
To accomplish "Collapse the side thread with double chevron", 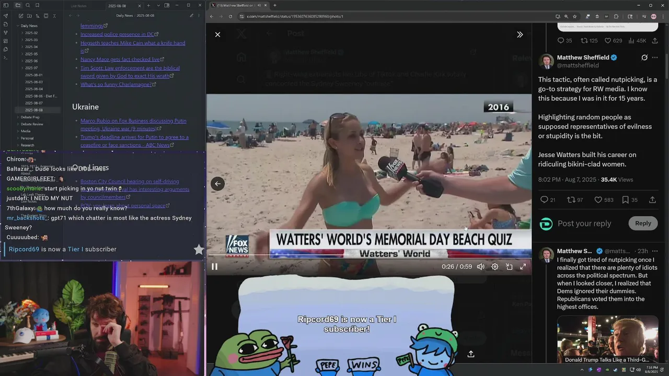I will [x=520, y=34].
